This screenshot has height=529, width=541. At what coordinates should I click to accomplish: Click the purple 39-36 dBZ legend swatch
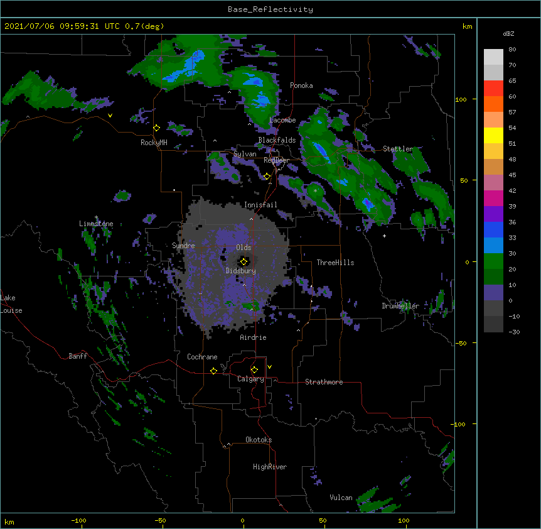point(493,214)
